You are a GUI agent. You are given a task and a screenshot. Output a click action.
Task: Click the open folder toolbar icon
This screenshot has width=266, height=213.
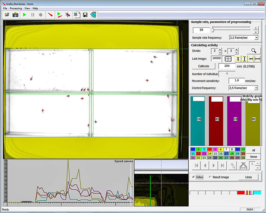[7, 15]
